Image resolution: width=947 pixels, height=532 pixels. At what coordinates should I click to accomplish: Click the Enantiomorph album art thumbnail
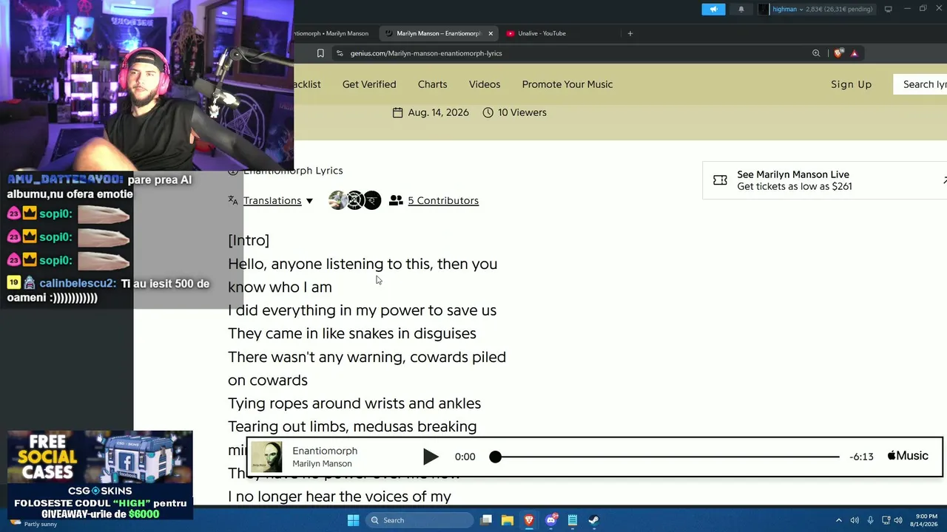click(x=266, y=457)
